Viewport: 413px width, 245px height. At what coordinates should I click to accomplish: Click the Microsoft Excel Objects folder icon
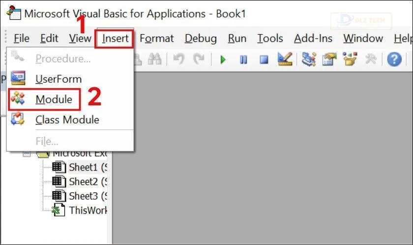tap(43, 154)
